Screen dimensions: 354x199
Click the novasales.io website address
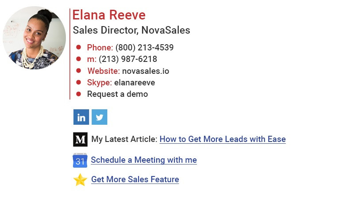(x=146, y=71)
